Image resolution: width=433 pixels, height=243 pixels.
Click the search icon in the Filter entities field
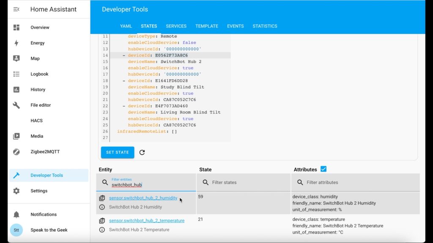[x=105, y=182]
